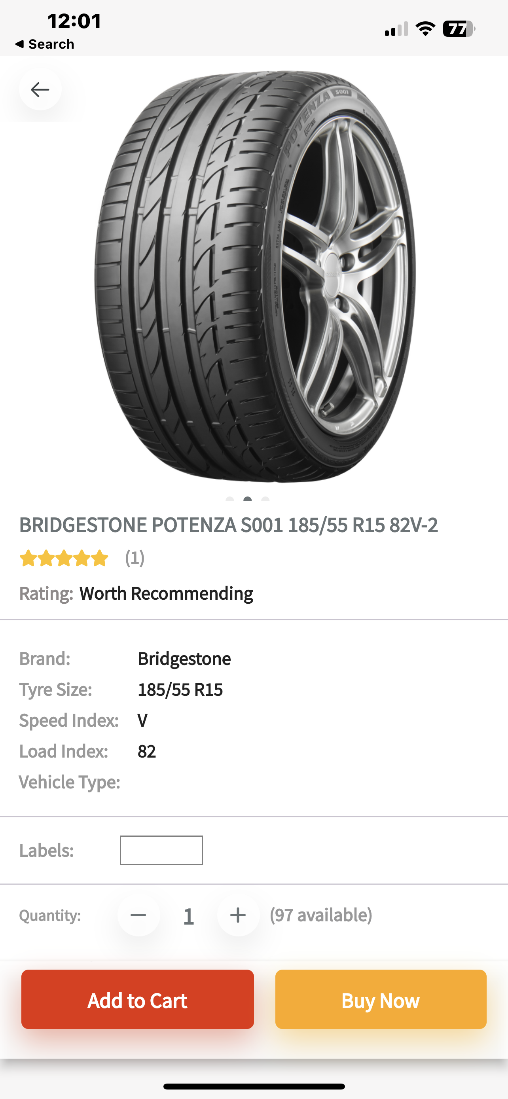The image size is (508, 1099).
Task: Tap the Wi-Fi status icon
Action: [425, 29]
